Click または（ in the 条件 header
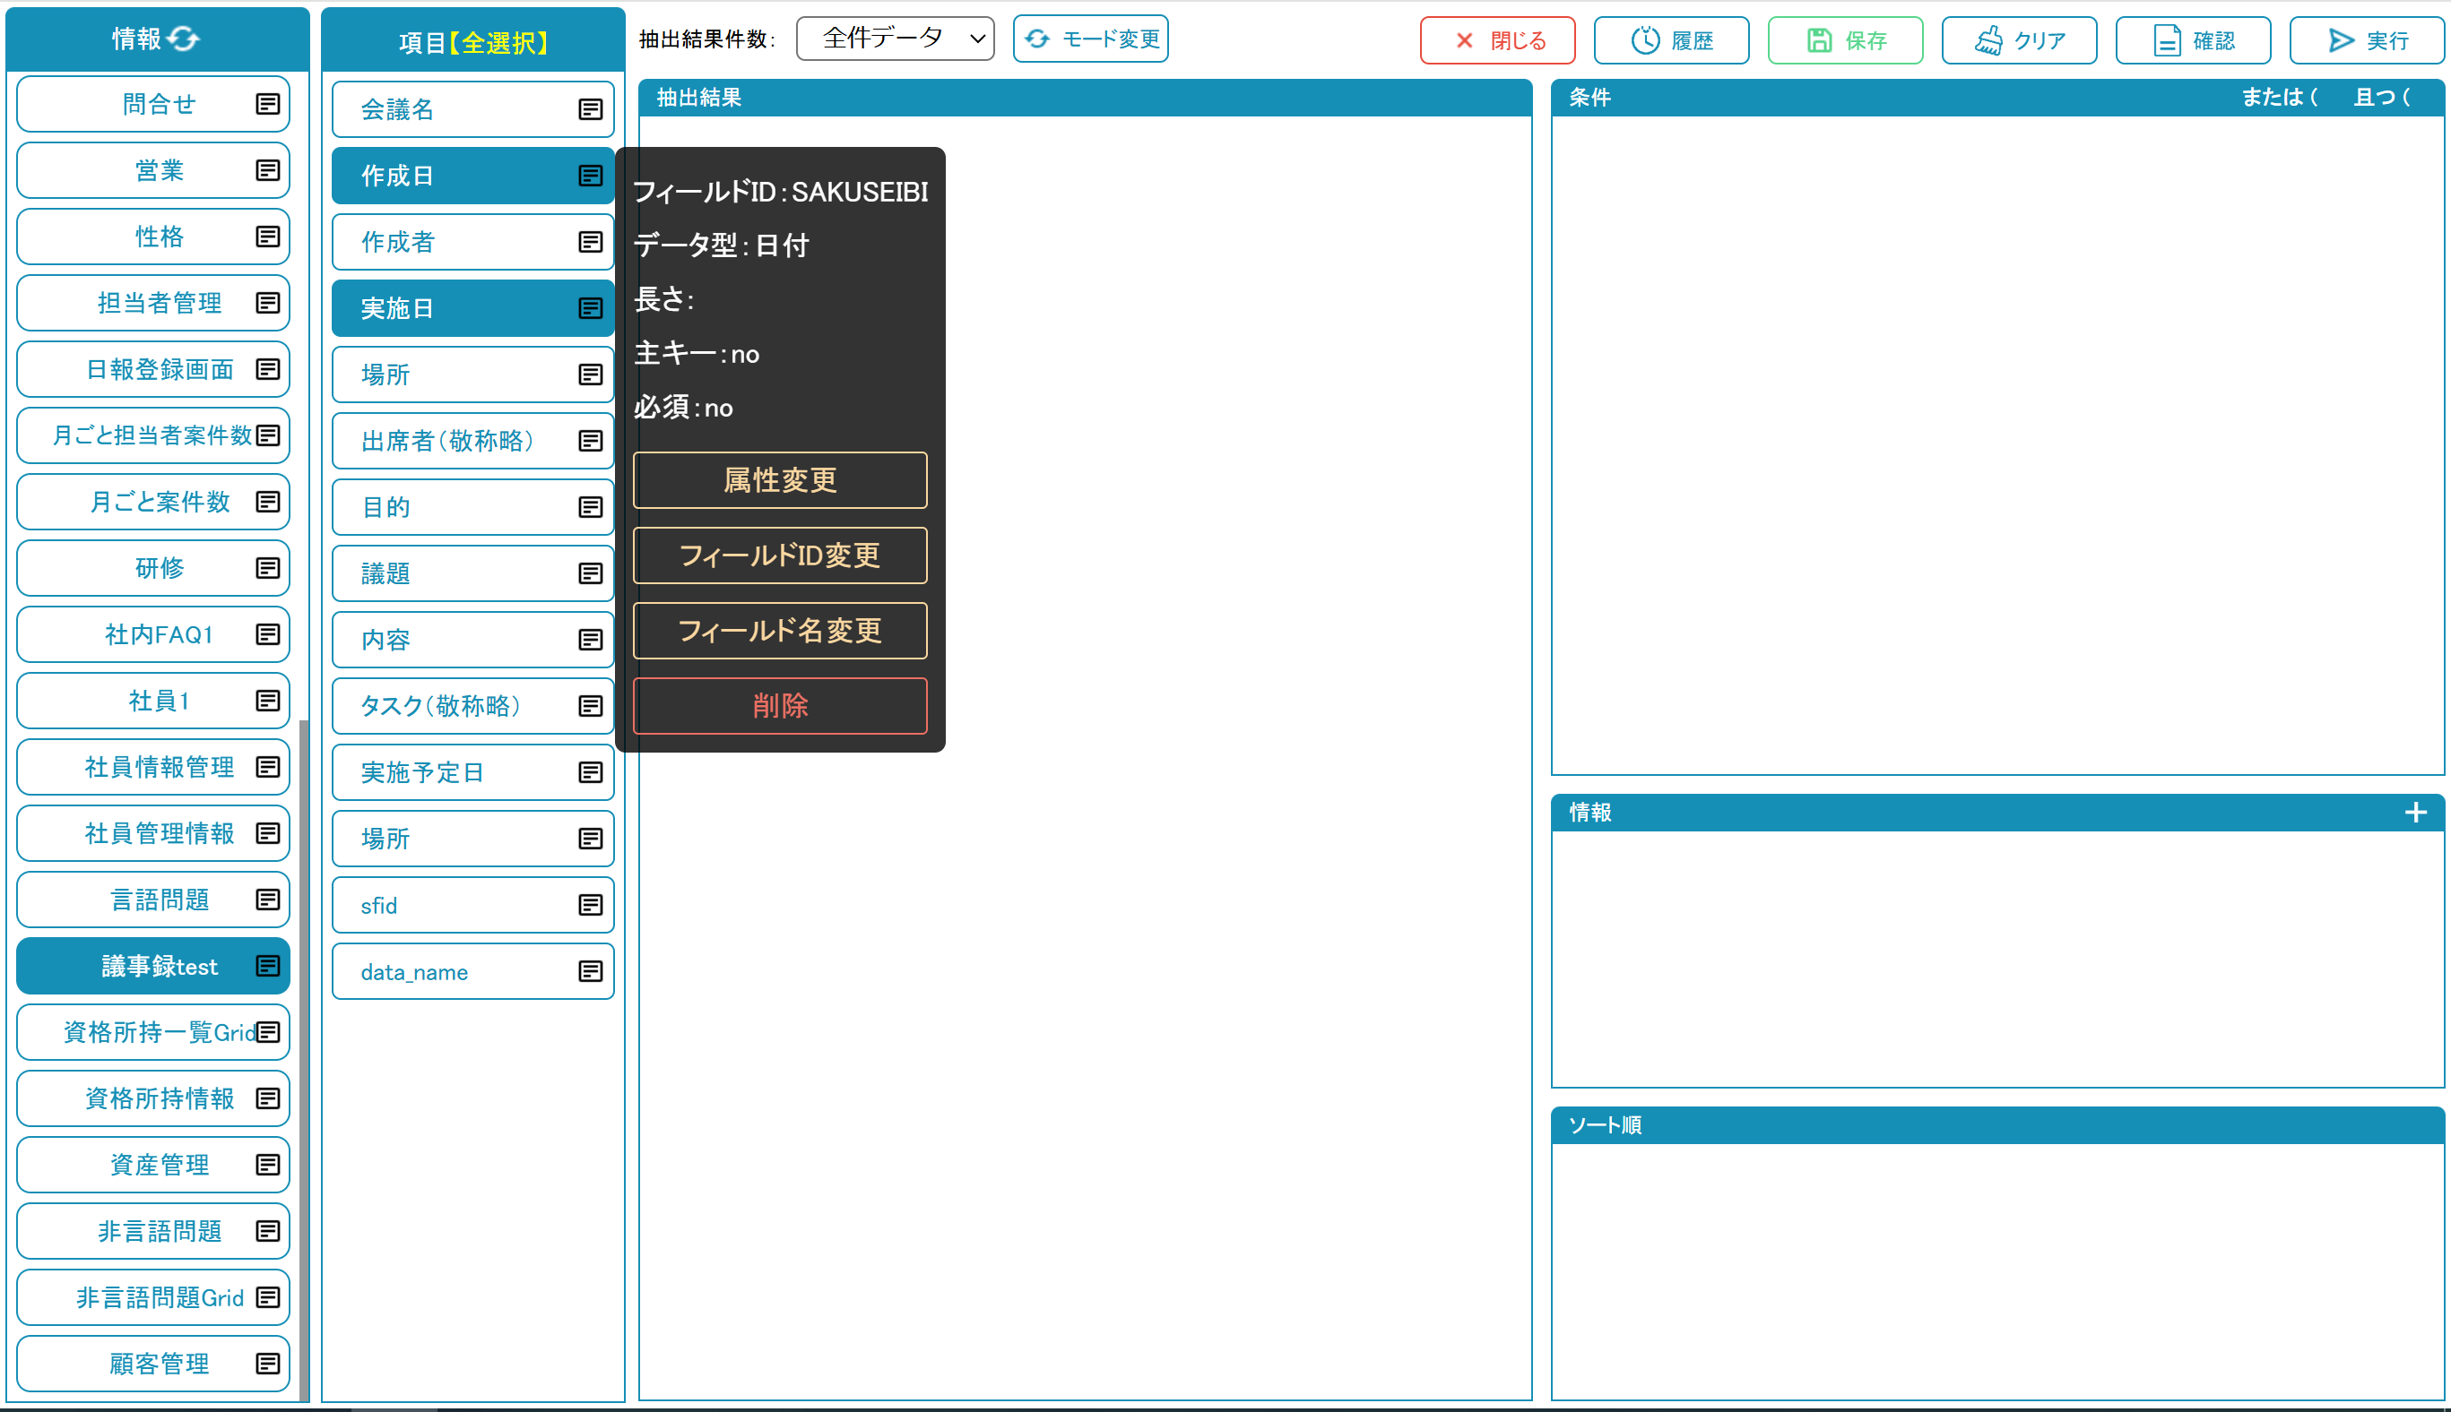This screenshot has height=1412, width=2451. (2281, 97)
